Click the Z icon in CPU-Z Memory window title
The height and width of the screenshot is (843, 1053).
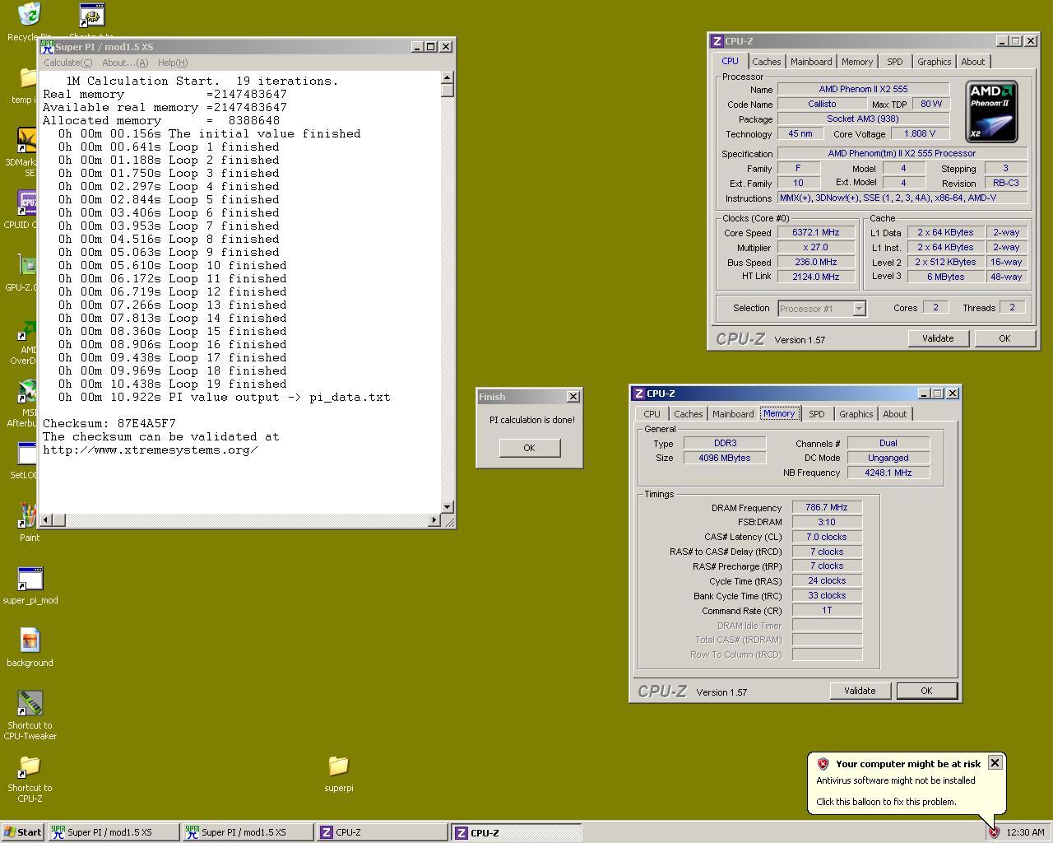pyautogui.click(x=638, y=394)
